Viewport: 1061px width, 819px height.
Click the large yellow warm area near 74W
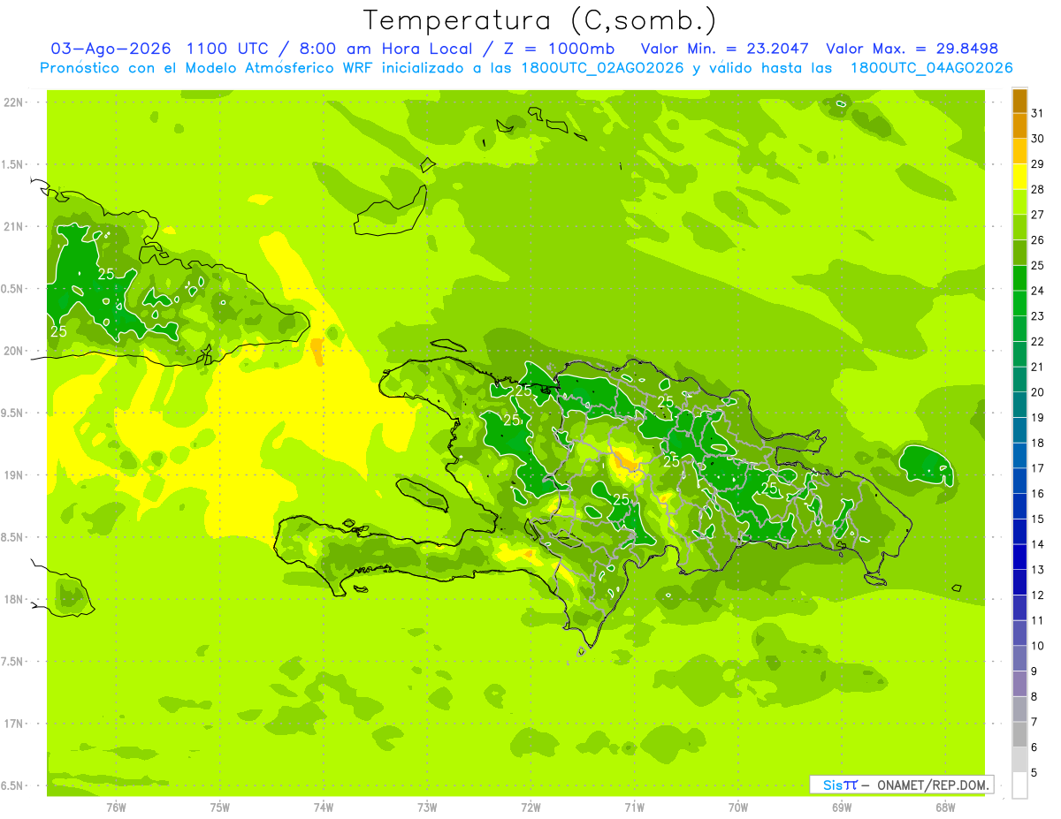(x=256, y=424)
